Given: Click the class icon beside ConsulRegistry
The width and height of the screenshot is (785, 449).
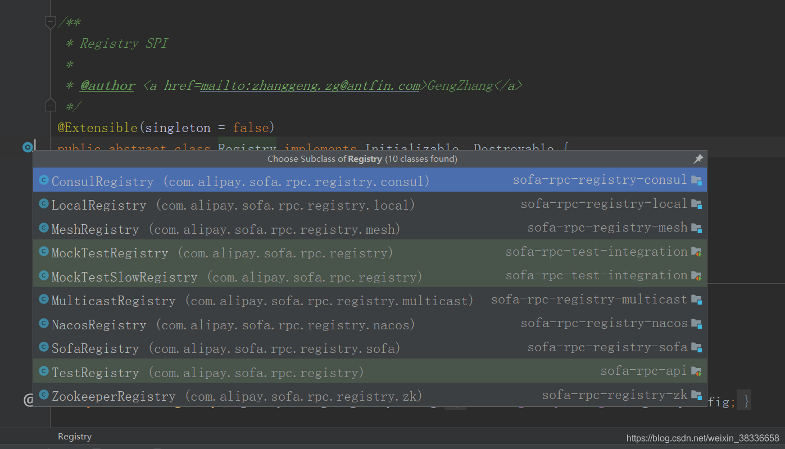Looking at the screenshot, I should tap(44, 180).
